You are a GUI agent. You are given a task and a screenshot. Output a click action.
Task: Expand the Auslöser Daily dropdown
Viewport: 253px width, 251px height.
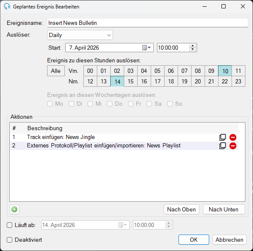[80, 35]
